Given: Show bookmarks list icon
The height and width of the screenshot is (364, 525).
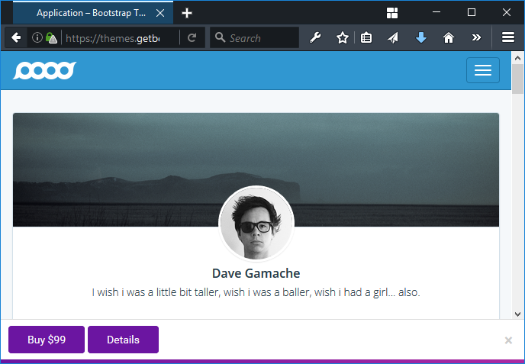Looking at the screenshot, I should point(366,37).
